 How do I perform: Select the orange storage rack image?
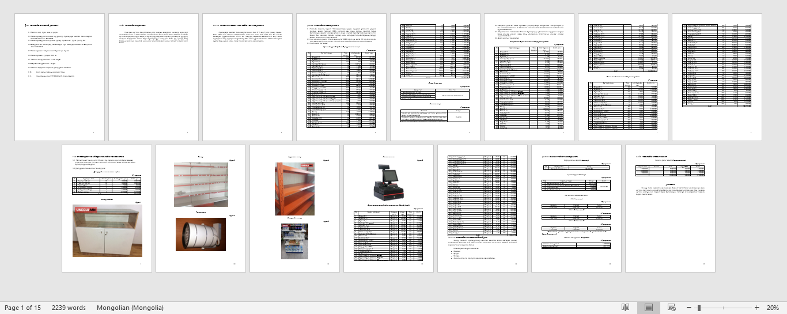[x=294, y=189]
